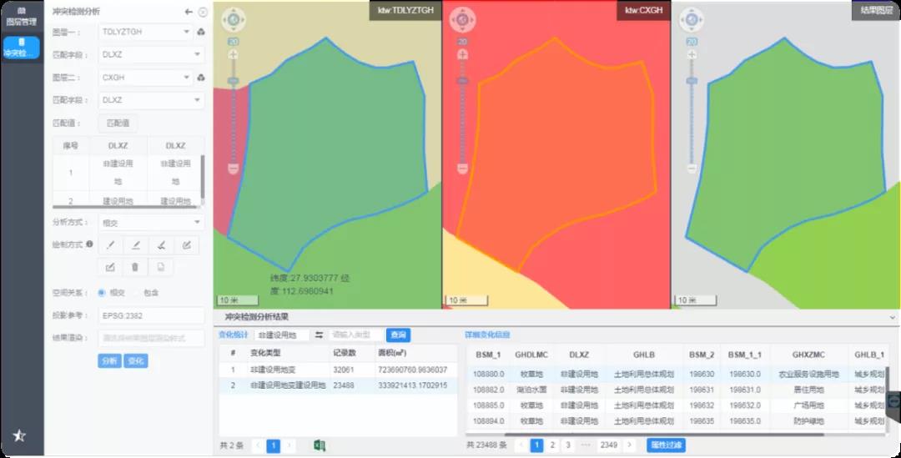Select the first pencil drawing tool
This screenshot has height=458, width=901.
[110, 244]
